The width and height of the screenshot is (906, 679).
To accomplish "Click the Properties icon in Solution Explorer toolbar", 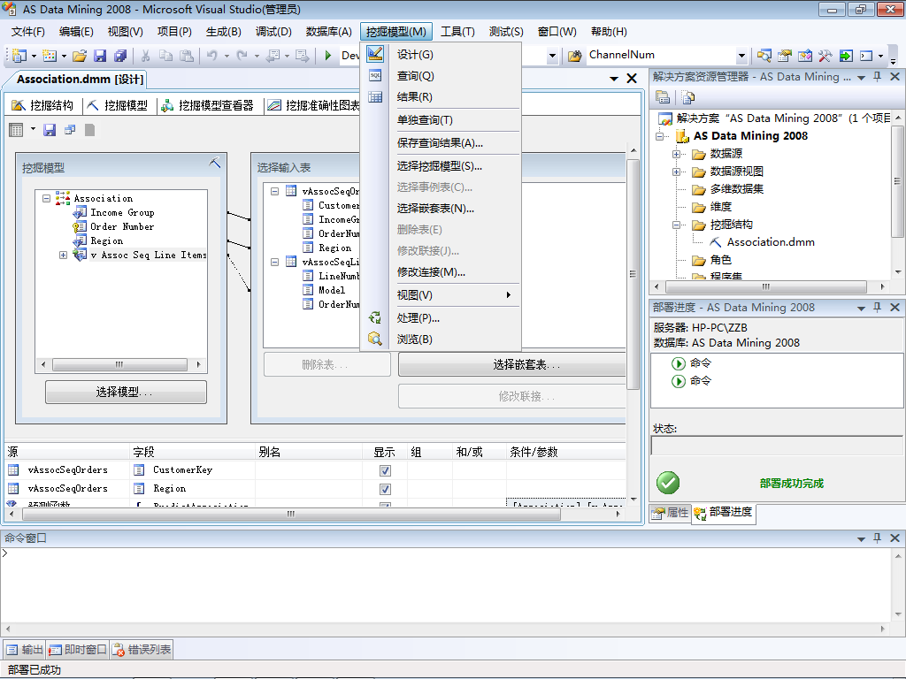I will tap(663, 97).
